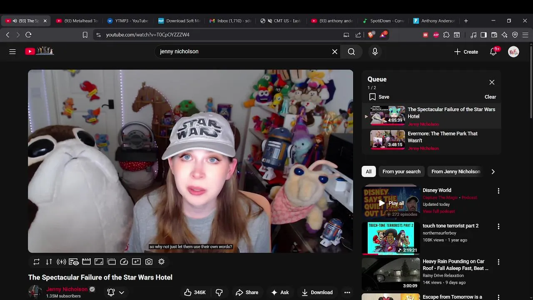
Task: Expand the subscription options chevron
Action: [x=122, y=292]
